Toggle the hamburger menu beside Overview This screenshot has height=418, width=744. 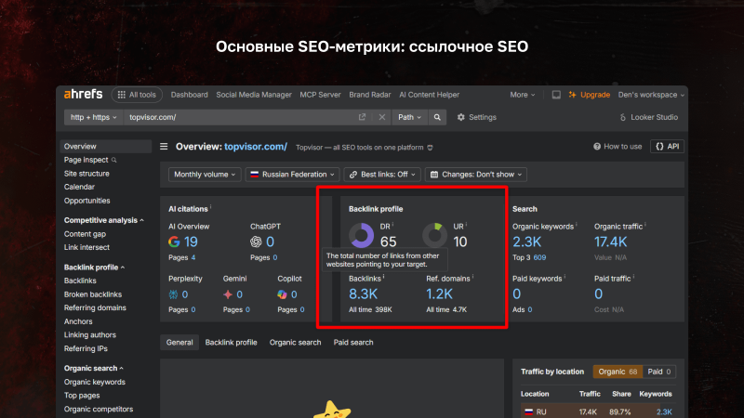click(x=164, y=147)
